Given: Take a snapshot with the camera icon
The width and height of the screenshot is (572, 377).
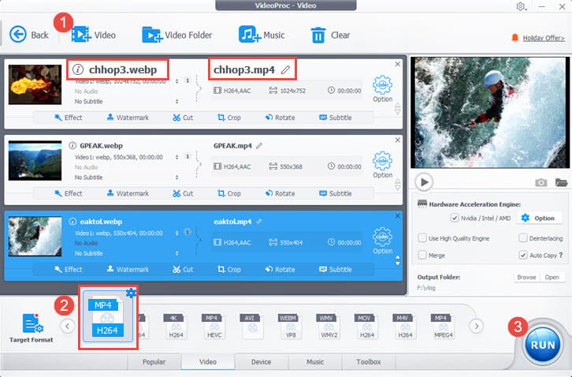Looking at the screenshot, I should 541,182.
